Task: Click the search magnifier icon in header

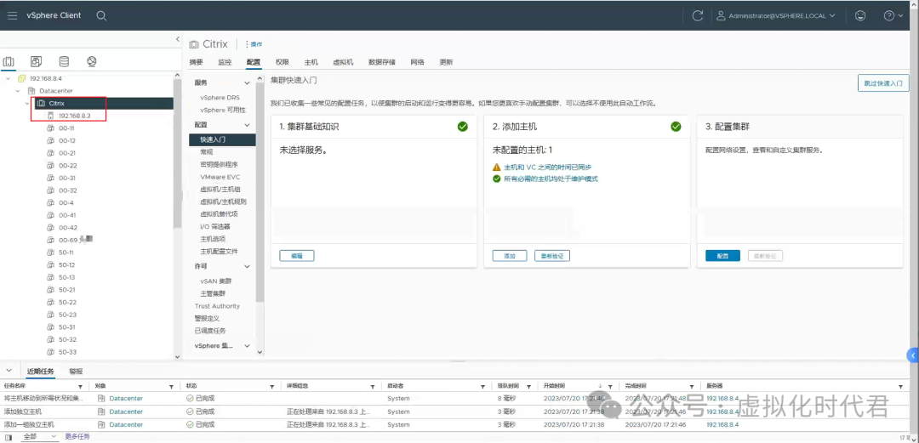Action: click(101, 16)
